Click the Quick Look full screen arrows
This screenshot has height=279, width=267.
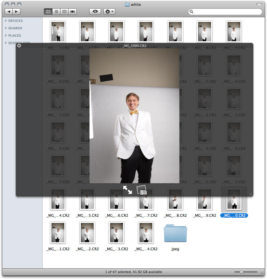point(128,190)
